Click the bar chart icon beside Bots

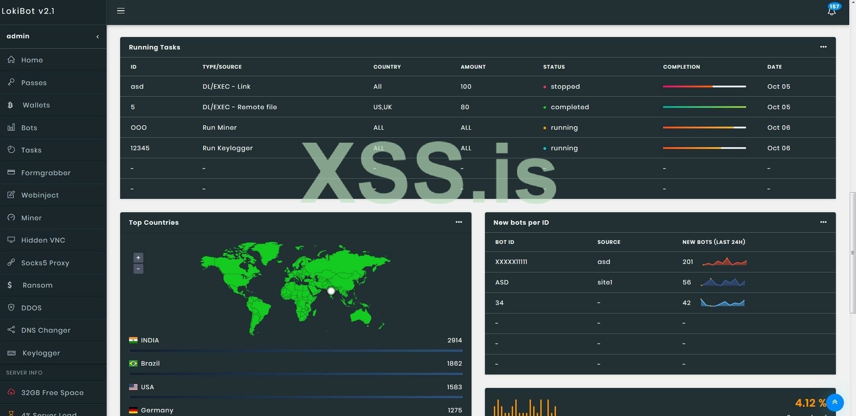11,128
